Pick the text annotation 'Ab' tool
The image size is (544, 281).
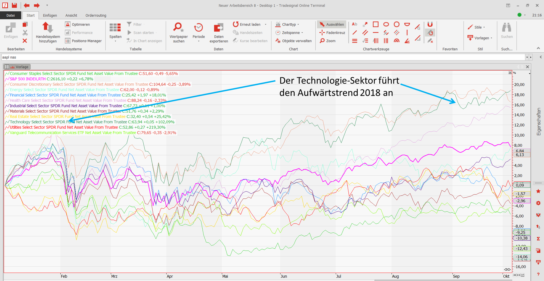(x=354, y=24)
